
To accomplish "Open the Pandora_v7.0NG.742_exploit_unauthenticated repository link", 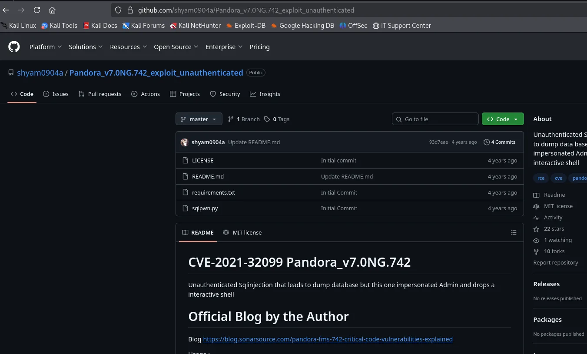I will click(156, 73).
